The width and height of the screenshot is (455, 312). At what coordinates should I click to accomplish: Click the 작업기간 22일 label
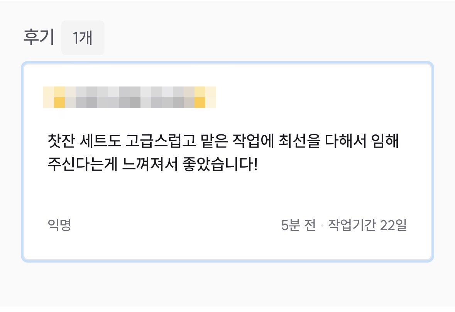pyautogui.click(x=367, y=225)
